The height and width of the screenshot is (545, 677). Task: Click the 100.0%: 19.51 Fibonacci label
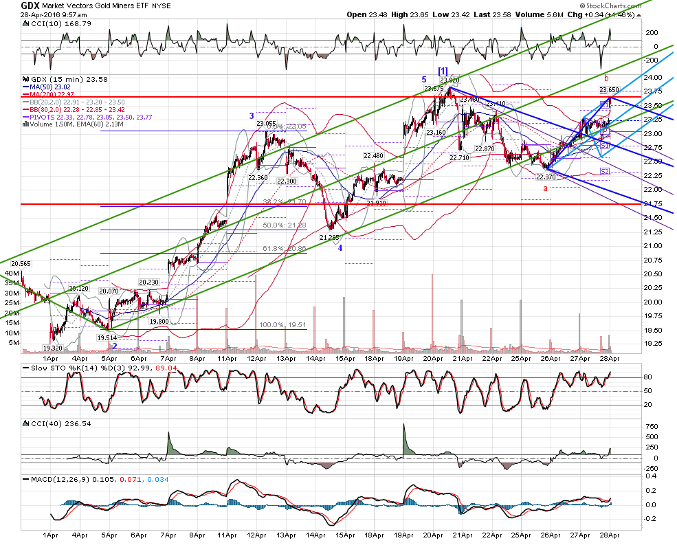[x=282, y=325]
